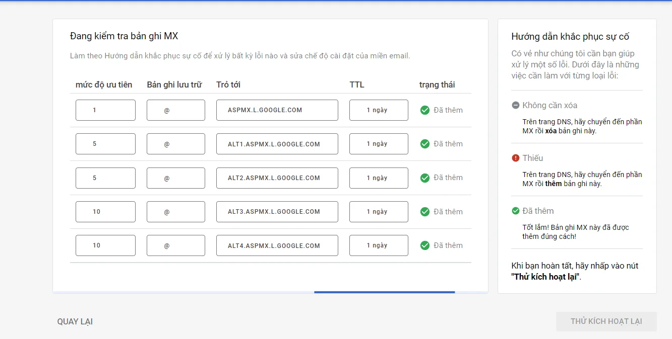Click the Đã thêm label in troubleshooting guide
Image resolution: width=672 pixels, height=339 pixels.
pos(538,211)
